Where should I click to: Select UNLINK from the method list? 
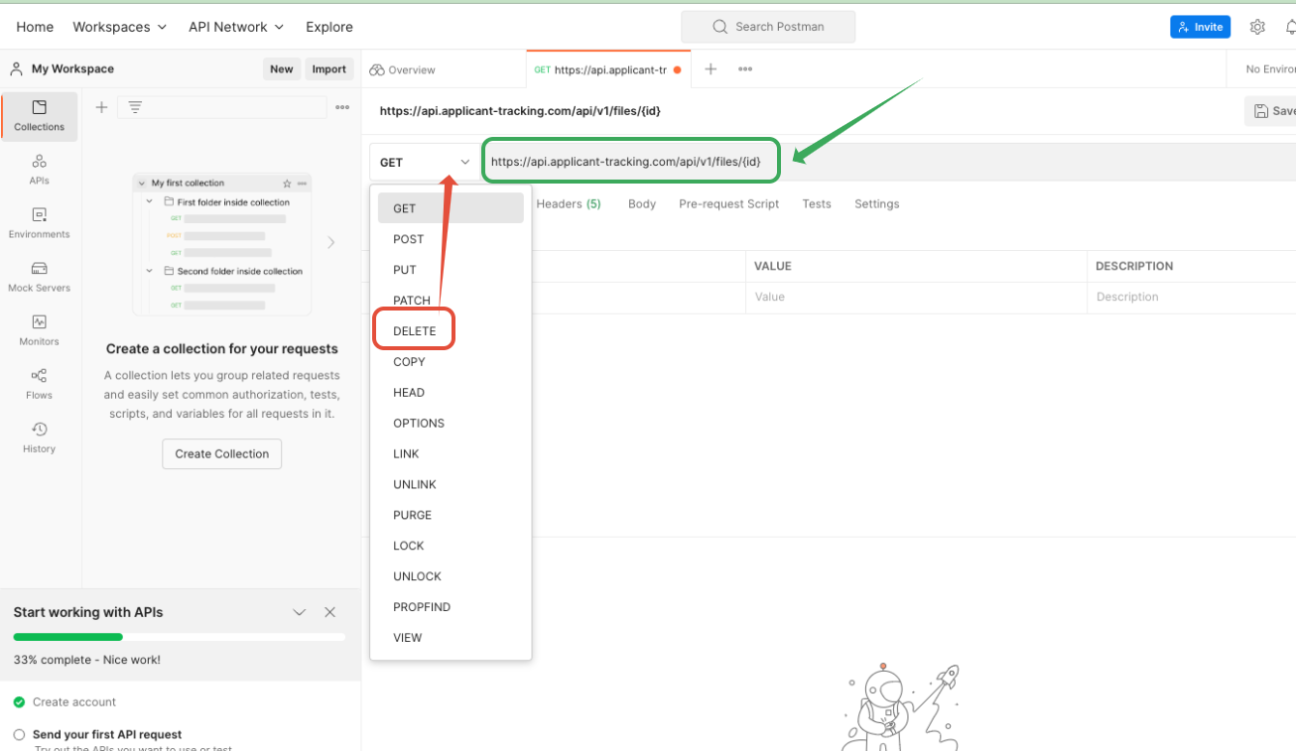coord(451,484)
